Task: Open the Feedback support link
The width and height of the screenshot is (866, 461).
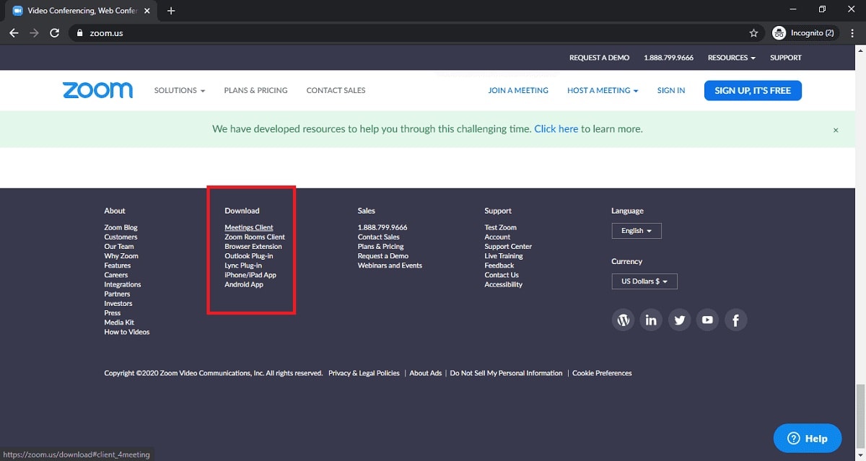Action: [499, 265]
